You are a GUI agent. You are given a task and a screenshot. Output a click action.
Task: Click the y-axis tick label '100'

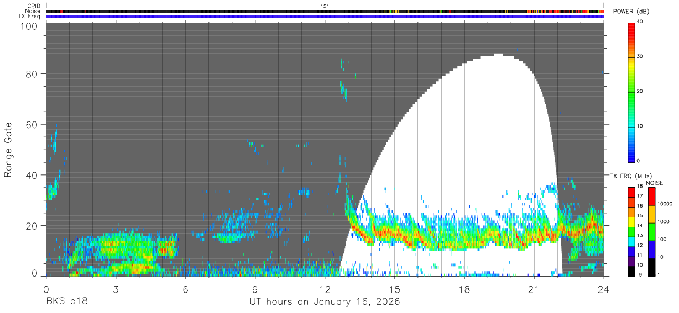(x=29, y=26)
